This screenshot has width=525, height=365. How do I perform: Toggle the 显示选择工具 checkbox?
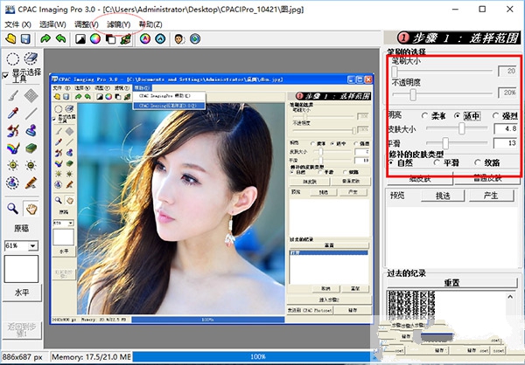pos(5,76)
